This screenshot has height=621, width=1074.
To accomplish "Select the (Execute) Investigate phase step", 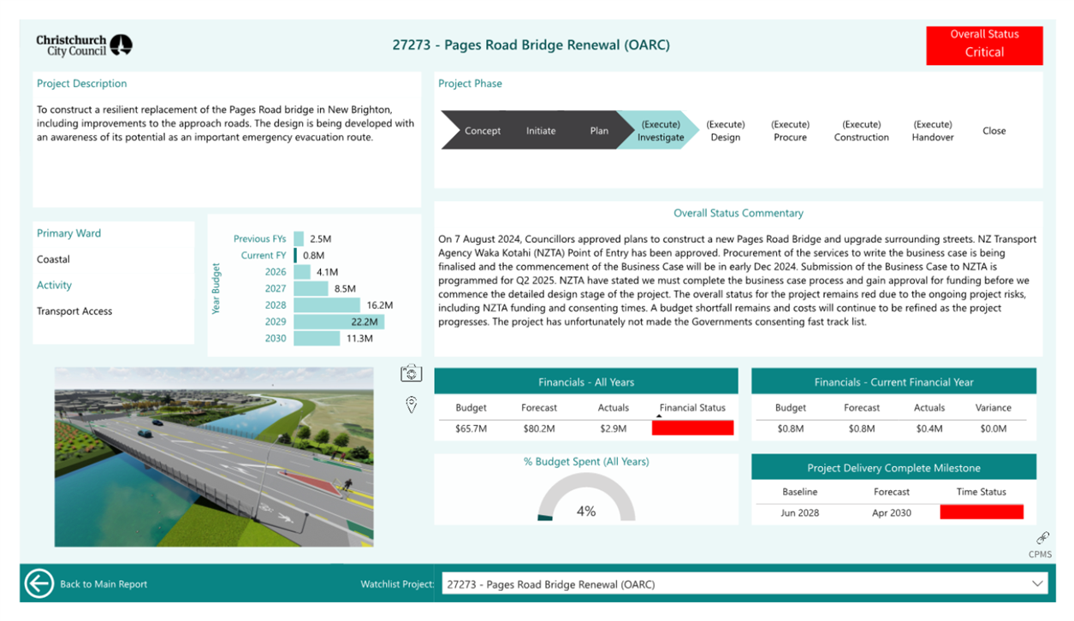I will tap(661, 131).
